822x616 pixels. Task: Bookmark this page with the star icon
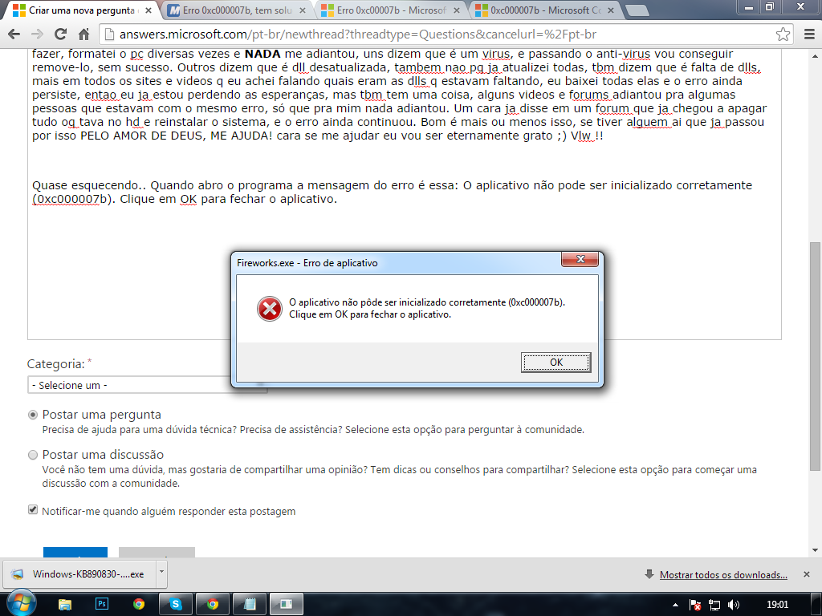[783, 34]
